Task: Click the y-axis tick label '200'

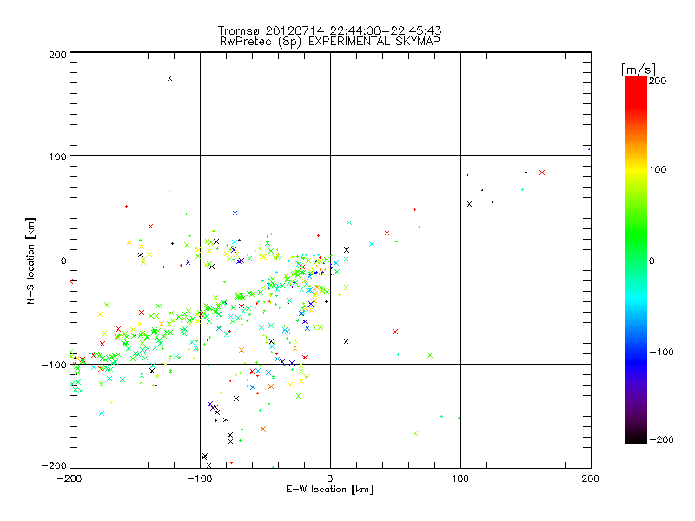Action: tap(57, 55)
